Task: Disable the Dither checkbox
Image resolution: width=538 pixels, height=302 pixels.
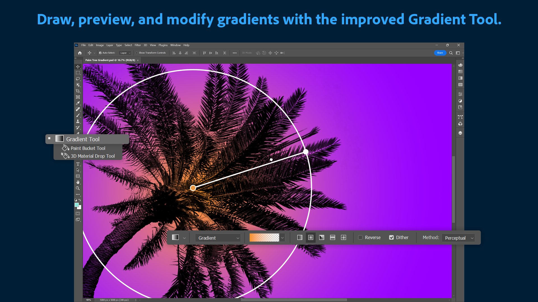Action: click(391, 237)
